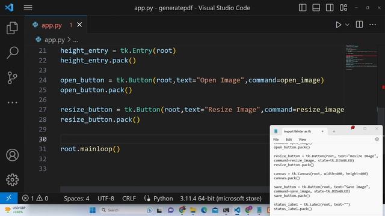Screen dimensions: 385x216
Task: Open the run options dropdown arrow
Action: click(347, 25)
